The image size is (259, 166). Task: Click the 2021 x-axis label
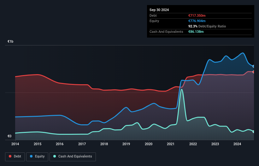coord(171,144)
